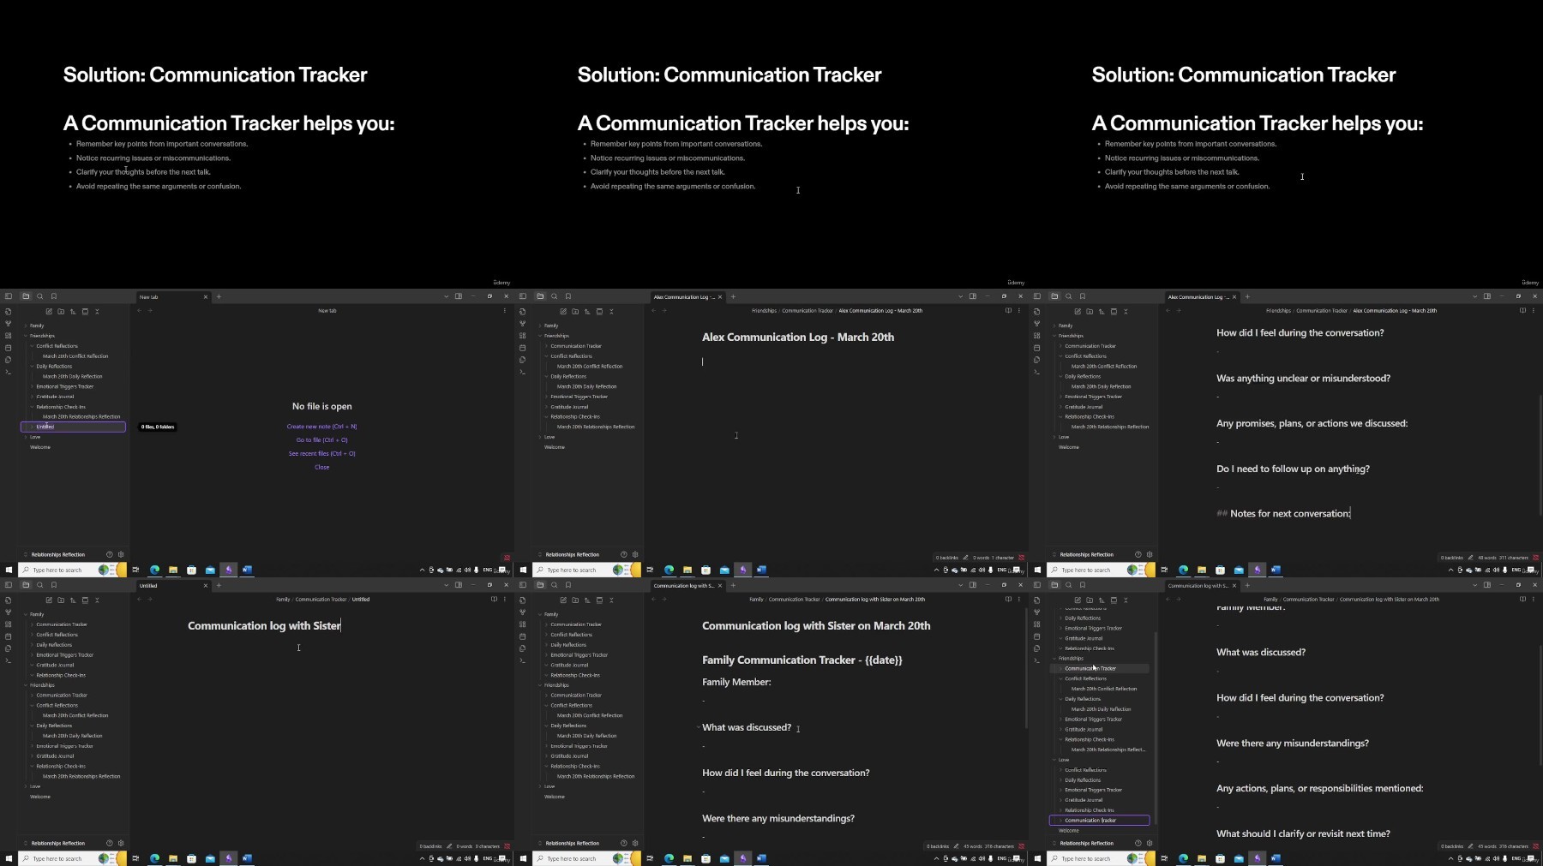This screenshot has width=1543, height=866.
Task: Toggle right sidebar in the Untitled tab window
Action: 459,585
